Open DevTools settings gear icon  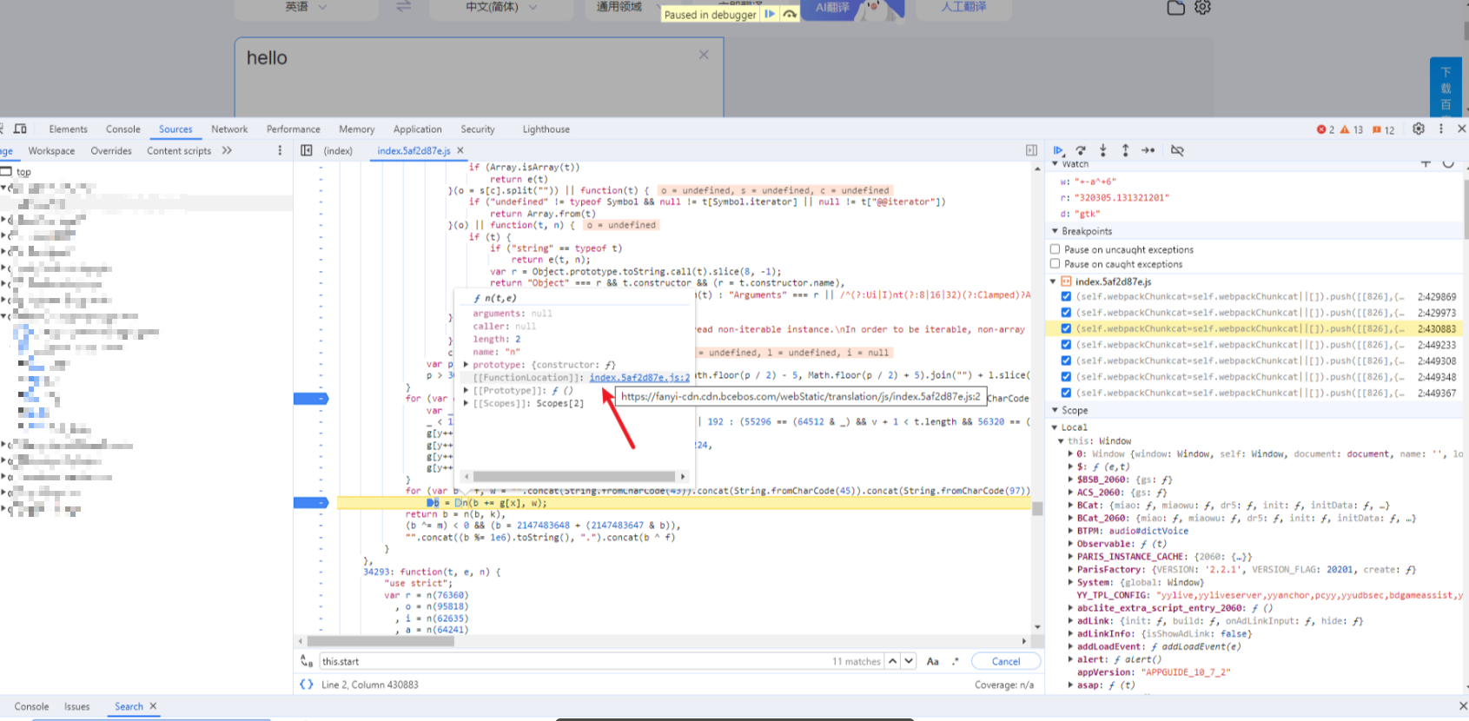(x=1419, y=129)
